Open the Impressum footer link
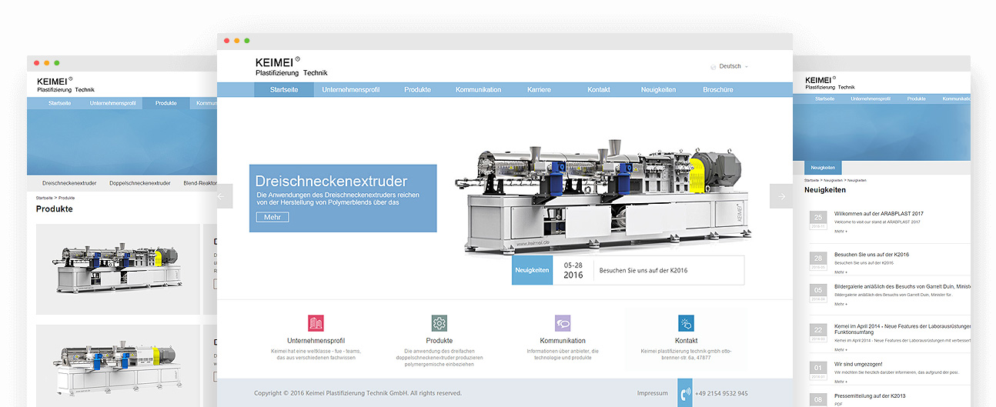This screenshot has width=996, height=407. (x=653, y=393)
